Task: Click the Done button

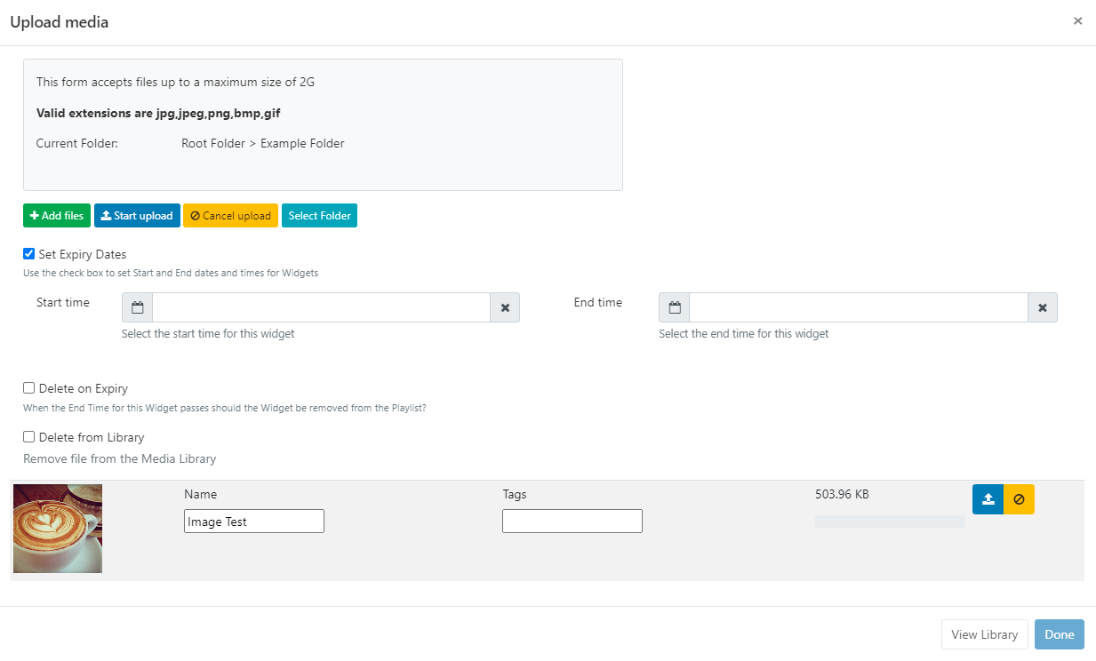Action: click(x=1059, y=634)
